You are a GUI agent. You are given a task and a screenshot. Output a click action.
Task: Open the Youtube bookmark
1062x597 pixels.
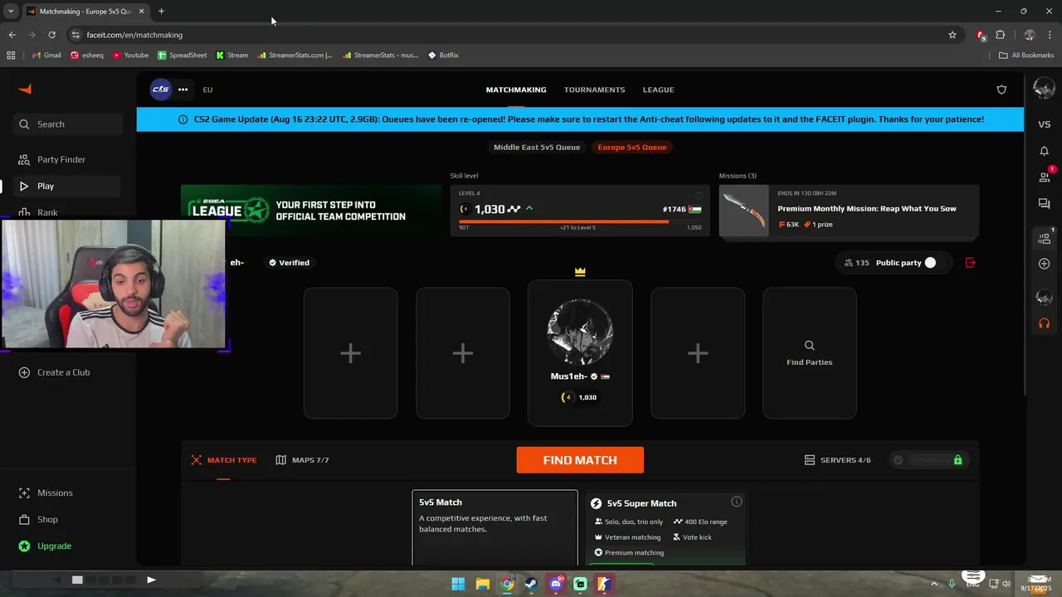click(129, 56)
